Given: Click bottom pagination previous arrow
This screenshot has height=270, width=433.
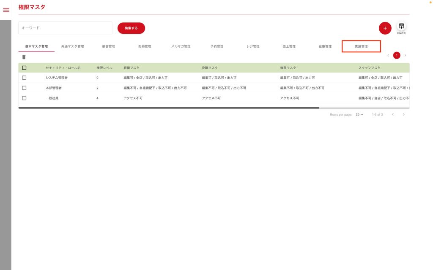Looking at the screenshot, I should click(x=393, y=114).
